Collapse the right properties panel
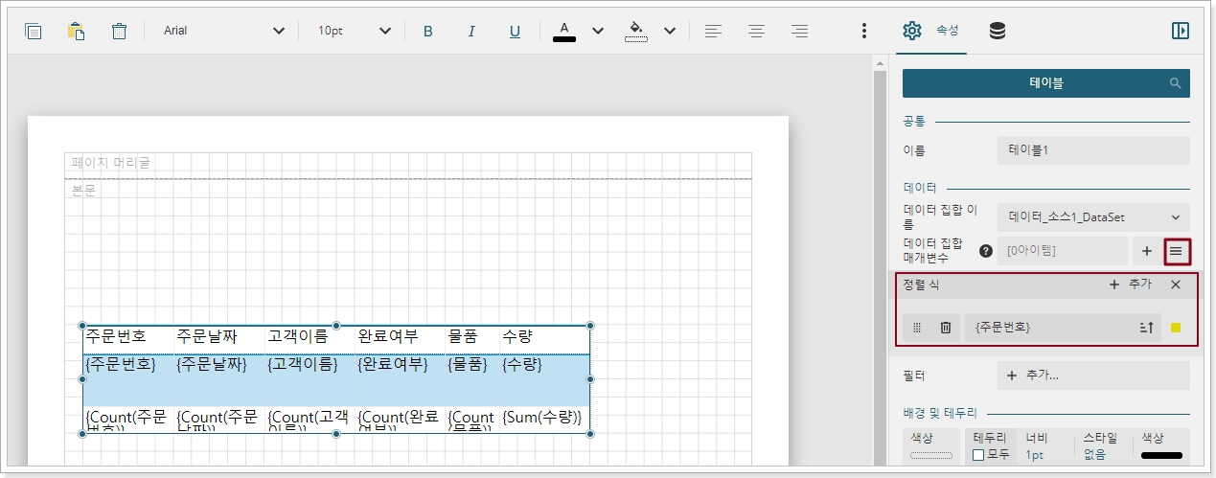The width and height of the screenshot is (1216, 478). coord(1180,31)
